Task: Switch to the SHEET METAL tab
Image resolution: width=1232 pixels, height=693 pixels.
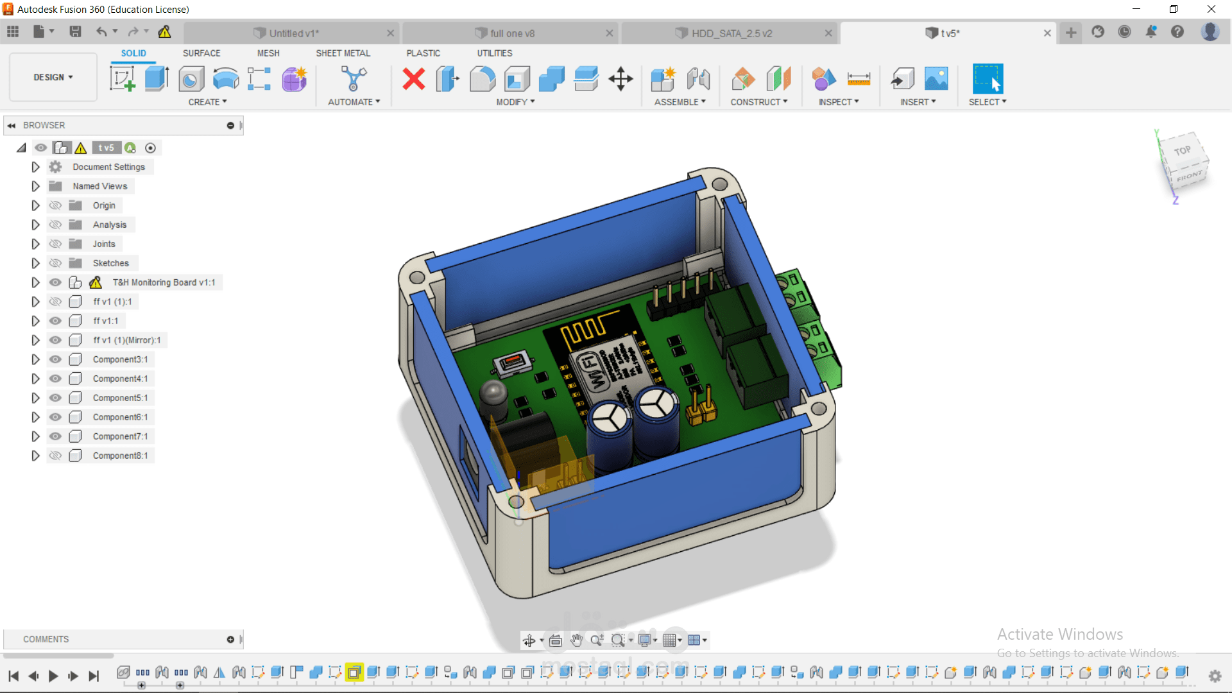Action: tap(343, 53)
